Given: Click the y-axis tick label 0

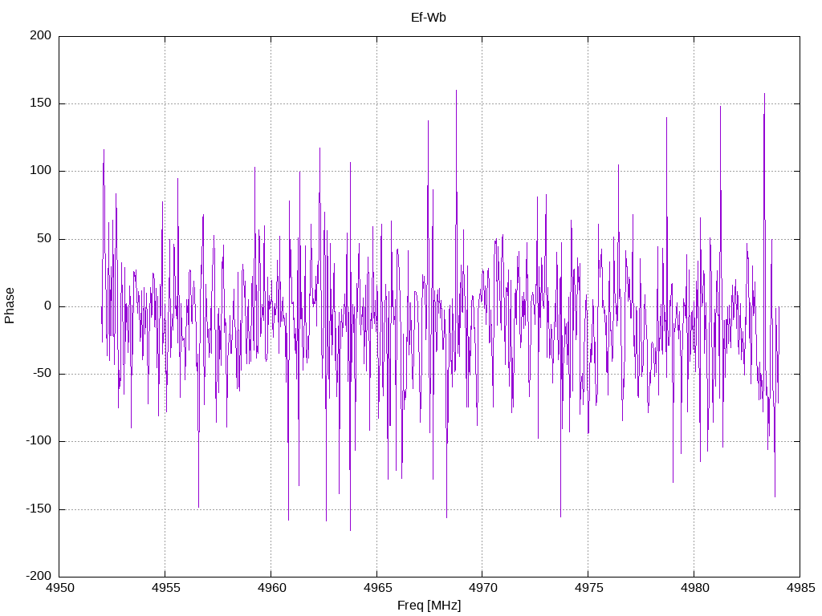Looking at the screenshot, I should [48, 306].
